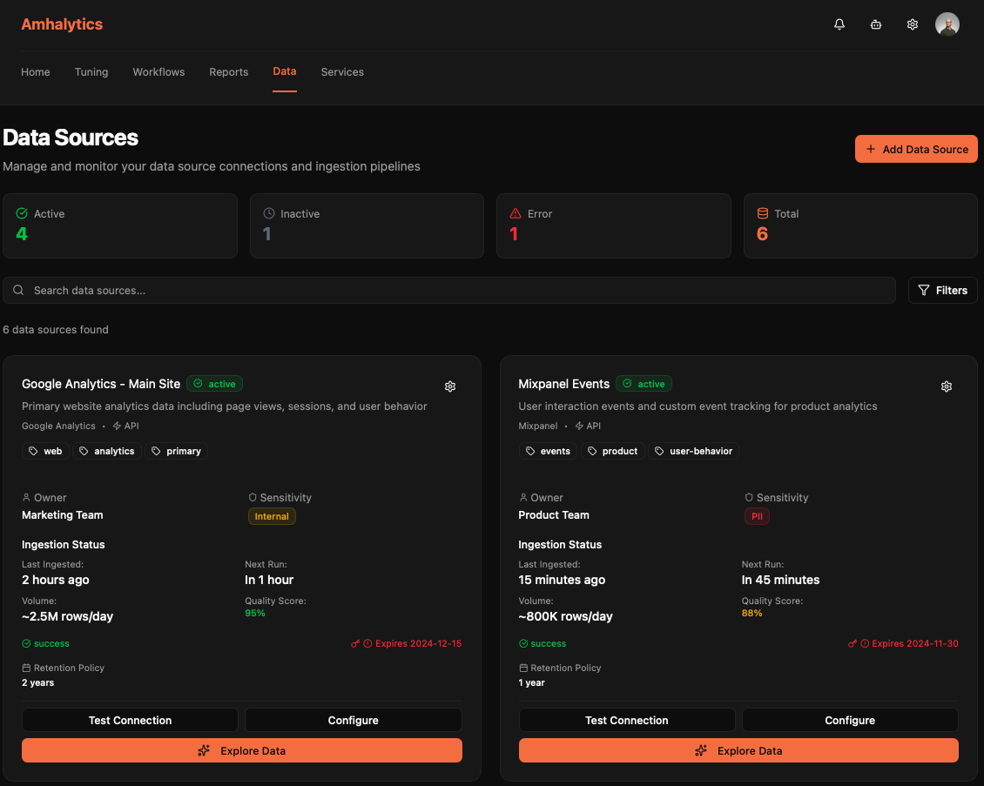Click the Amhalytics logo
The width and height of the screenshot is (984, 786).
tap(62, 24)
